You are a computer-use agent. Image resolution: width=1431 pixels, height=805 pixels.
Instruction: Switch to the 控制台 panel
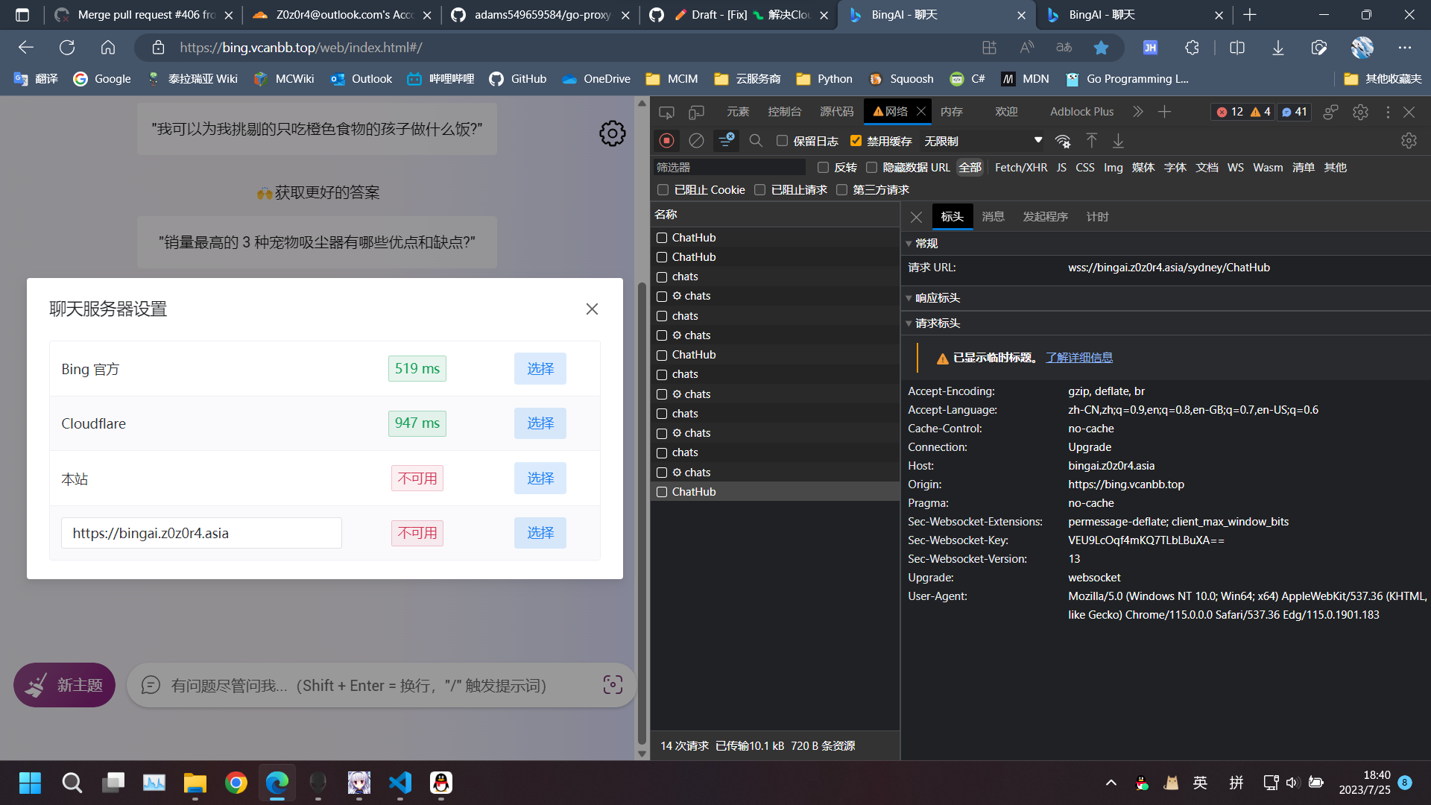click(784, 111)
